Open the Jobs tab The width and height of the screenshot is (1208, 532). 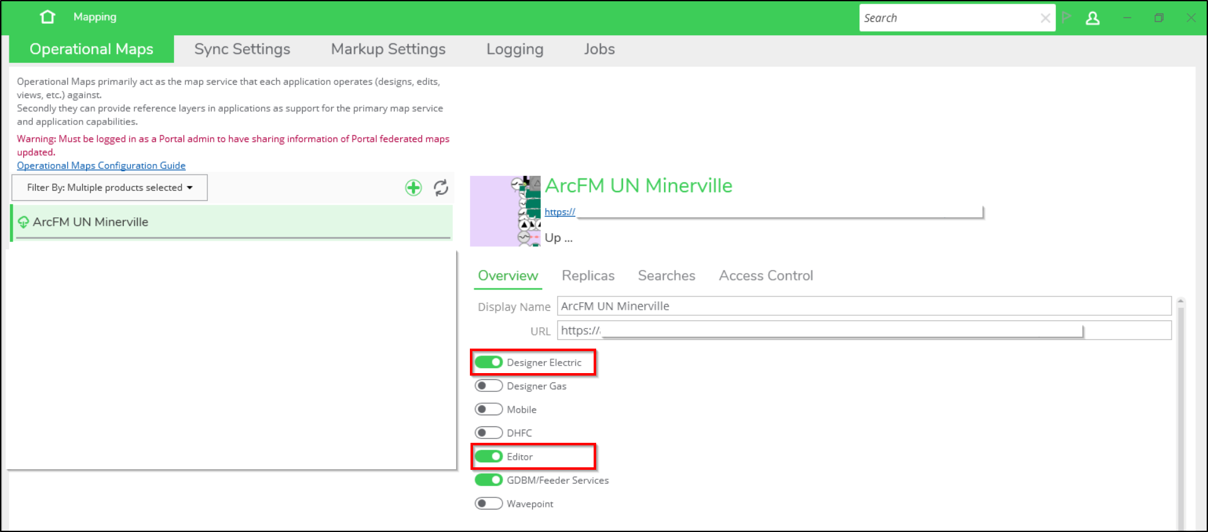point(599,49)
